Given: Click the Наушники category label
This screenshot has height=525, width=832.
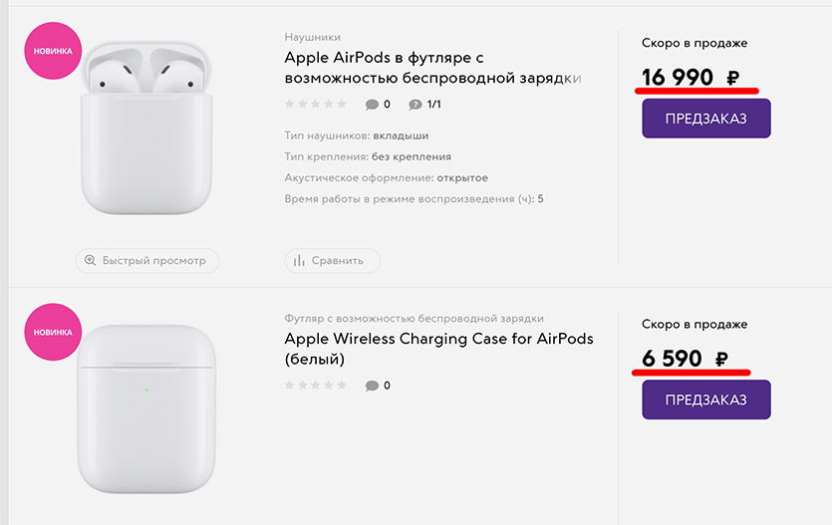Looking at the screenshot, I should point(314,37).
